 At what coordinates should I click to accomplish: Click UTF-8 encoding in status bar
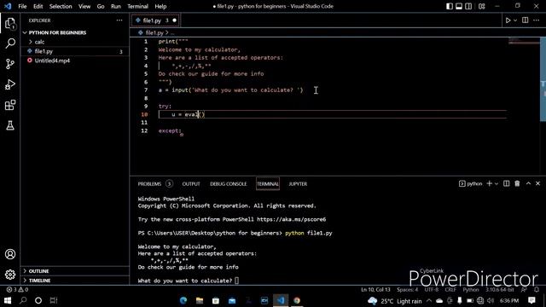click(432, 290)
